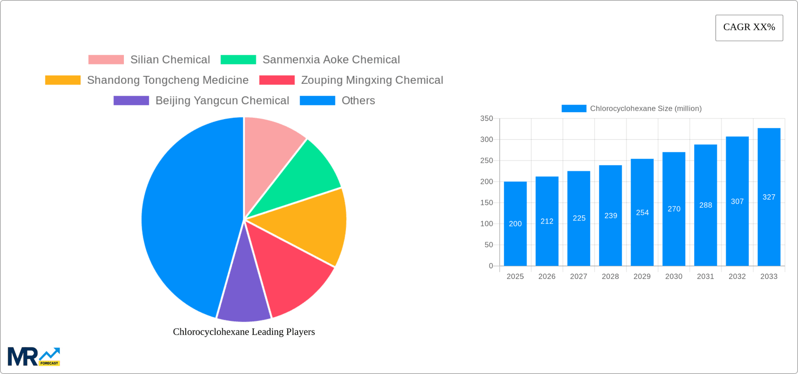798x374 pixels.
Task: Toggle the Beijing Yangcun Chemical legend
Action: [x=222, y=100]
